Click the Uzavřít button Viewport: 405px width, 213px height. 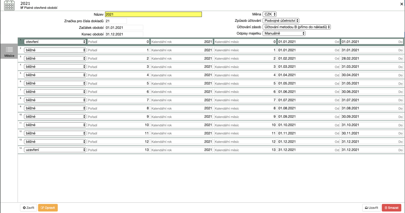[x=371, y=208]
